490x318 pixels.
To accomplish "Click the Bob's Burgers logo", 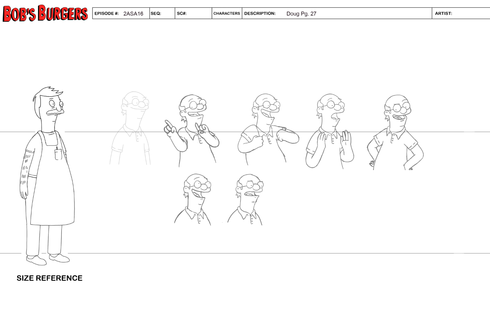I will click(x=45, y=14).
